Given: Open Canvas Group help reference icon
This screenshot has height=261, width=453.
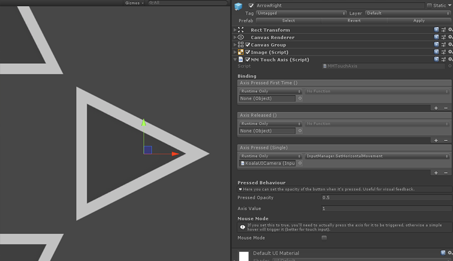Looking at the screenshot, I should pos(436,45).
